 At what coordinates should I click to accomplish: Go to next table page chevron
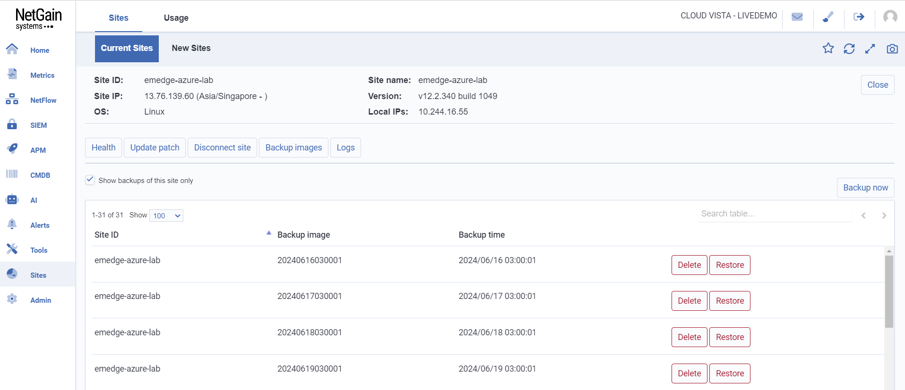884,216
